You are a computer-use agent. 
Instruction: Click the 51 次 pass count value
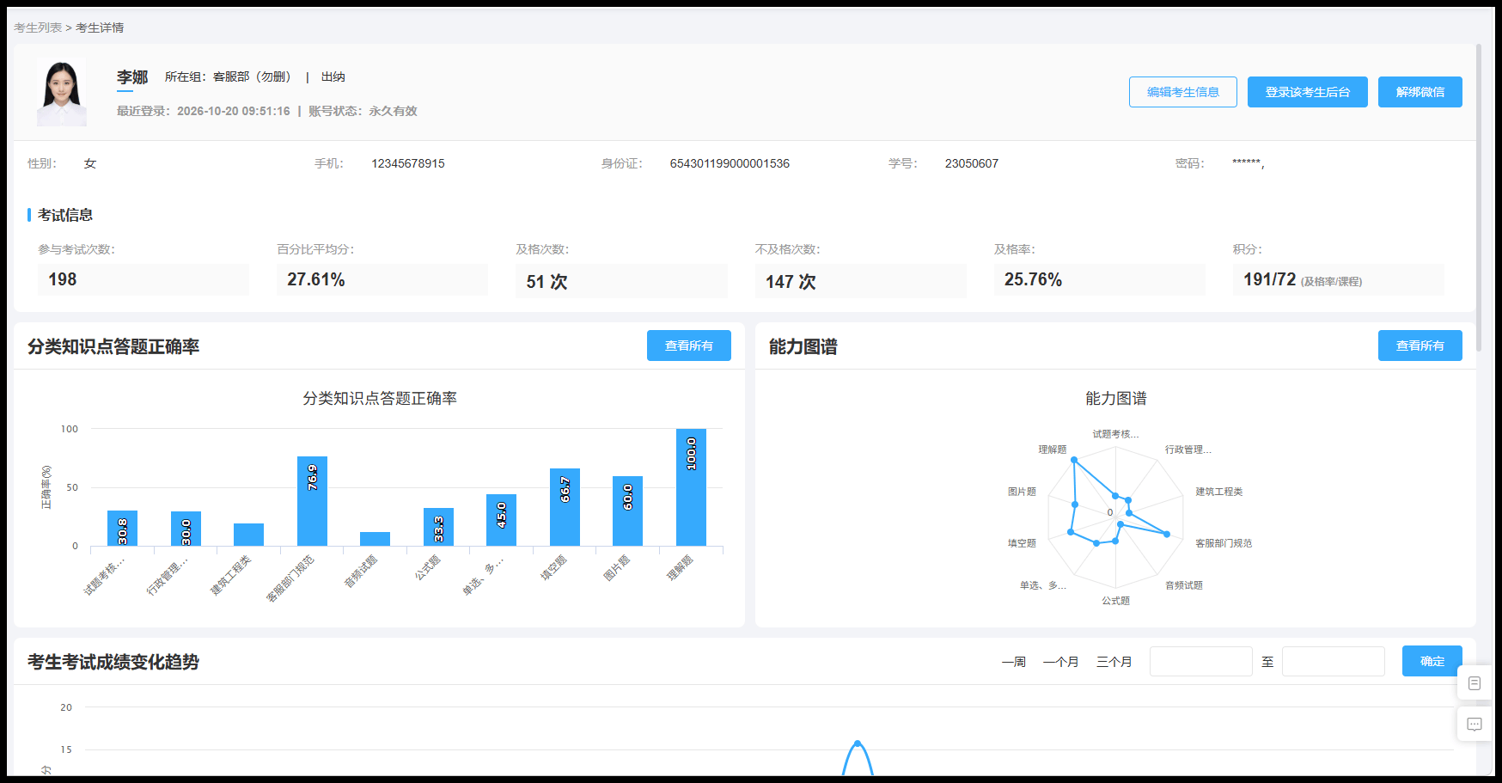[x=547, y=282]
